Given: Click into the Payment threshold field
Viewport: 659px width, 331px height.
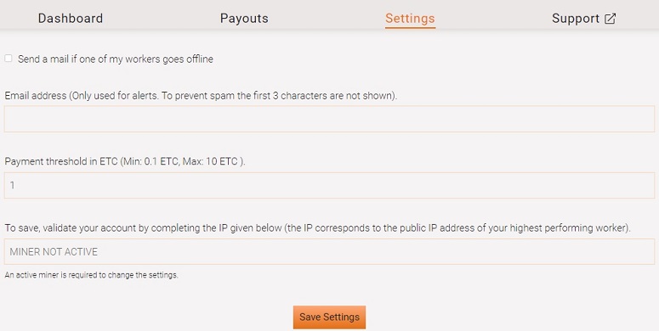Looking at the screenshot, I should coord(330,185).
